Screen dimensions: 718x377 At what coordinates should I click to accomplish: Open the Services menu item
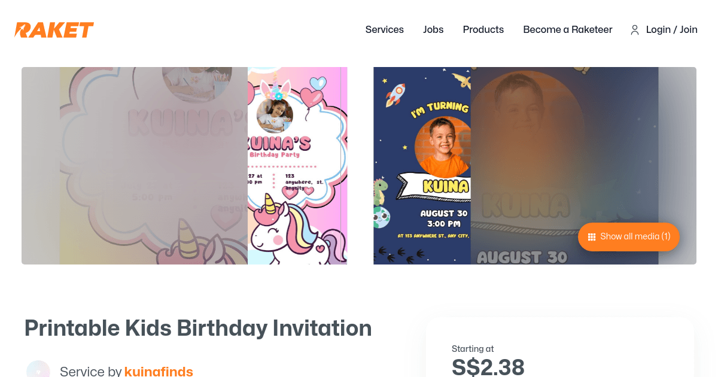(x=385, y=29)
